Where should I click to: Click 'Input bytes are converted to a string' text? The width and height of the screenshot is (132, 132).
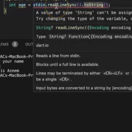pyautogui.click(x=84, y=88)
